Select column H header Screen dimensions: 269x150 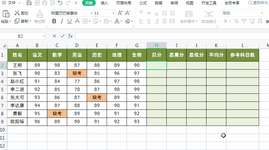pos(156,45)
